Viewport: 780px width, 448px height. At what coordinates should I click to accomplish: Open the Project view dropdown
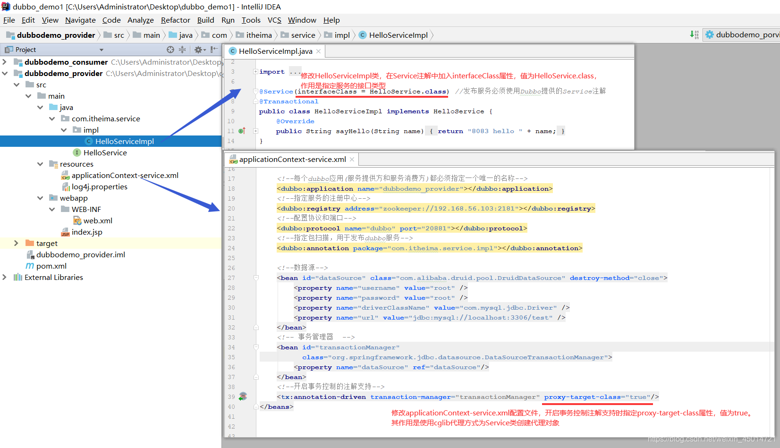101,50
